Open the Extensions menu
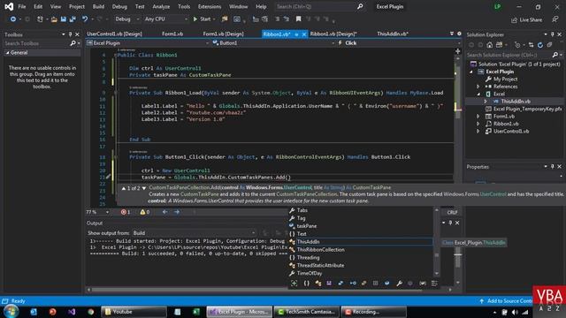Image resolution: width=566 pixels, height=318 pixels. tap(210, 6)
